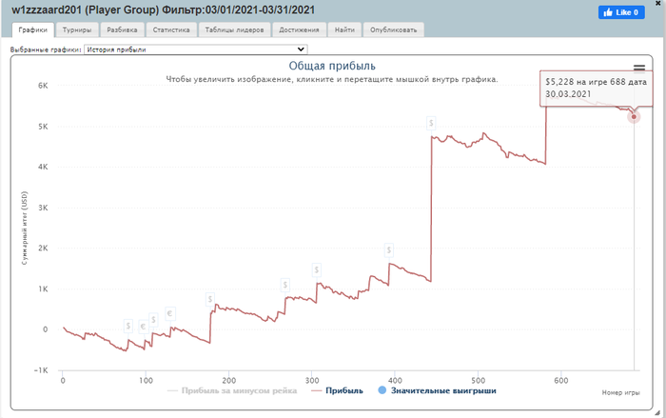Screen dimensions: 666x418
Task: Open the Таблицы лидеров tab
Action: (234, 30)
